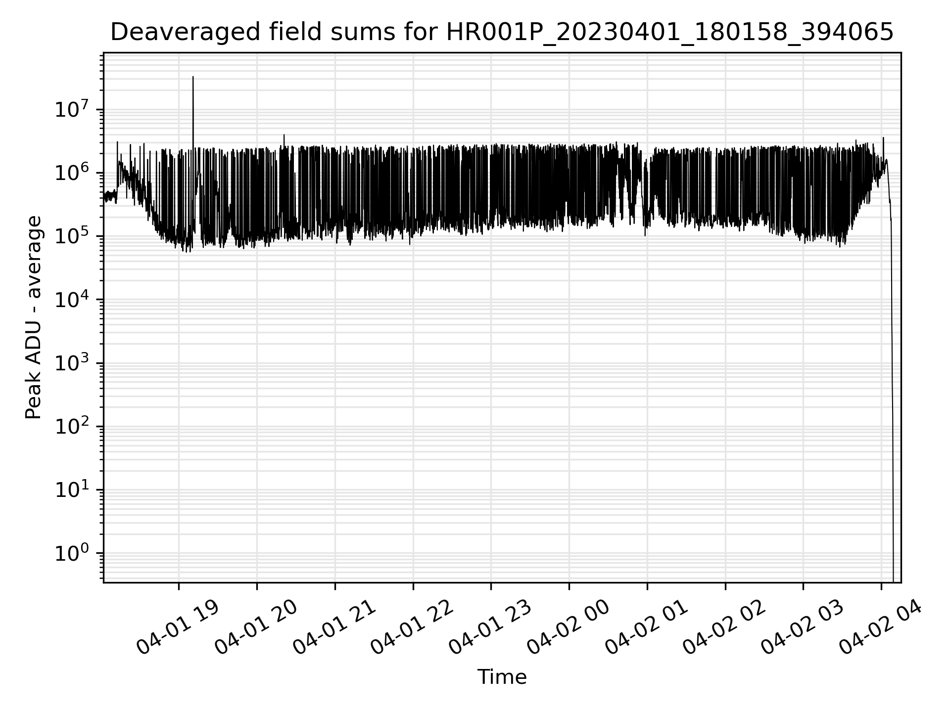Click the y tick label 10^5
The height and width of the screenshot is (712, 950).
tap(72, 235)
